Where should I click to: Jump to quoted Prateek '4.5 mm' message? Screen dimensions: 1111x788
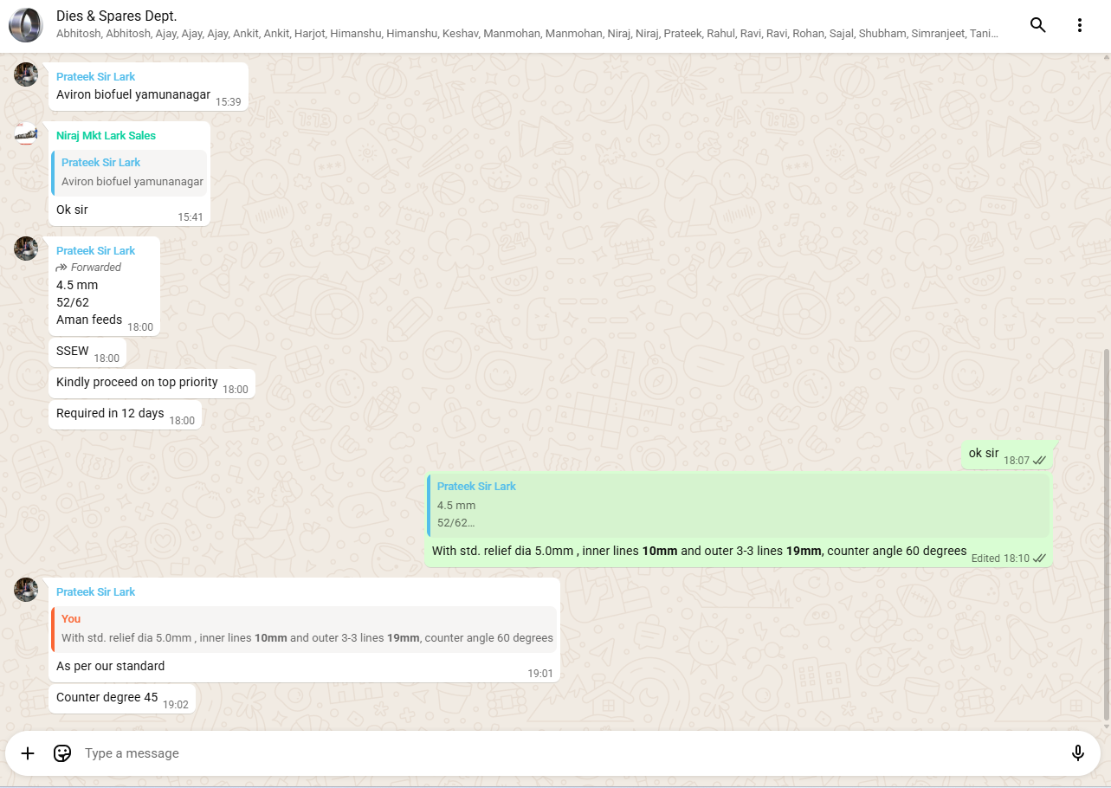pos(738,505)
